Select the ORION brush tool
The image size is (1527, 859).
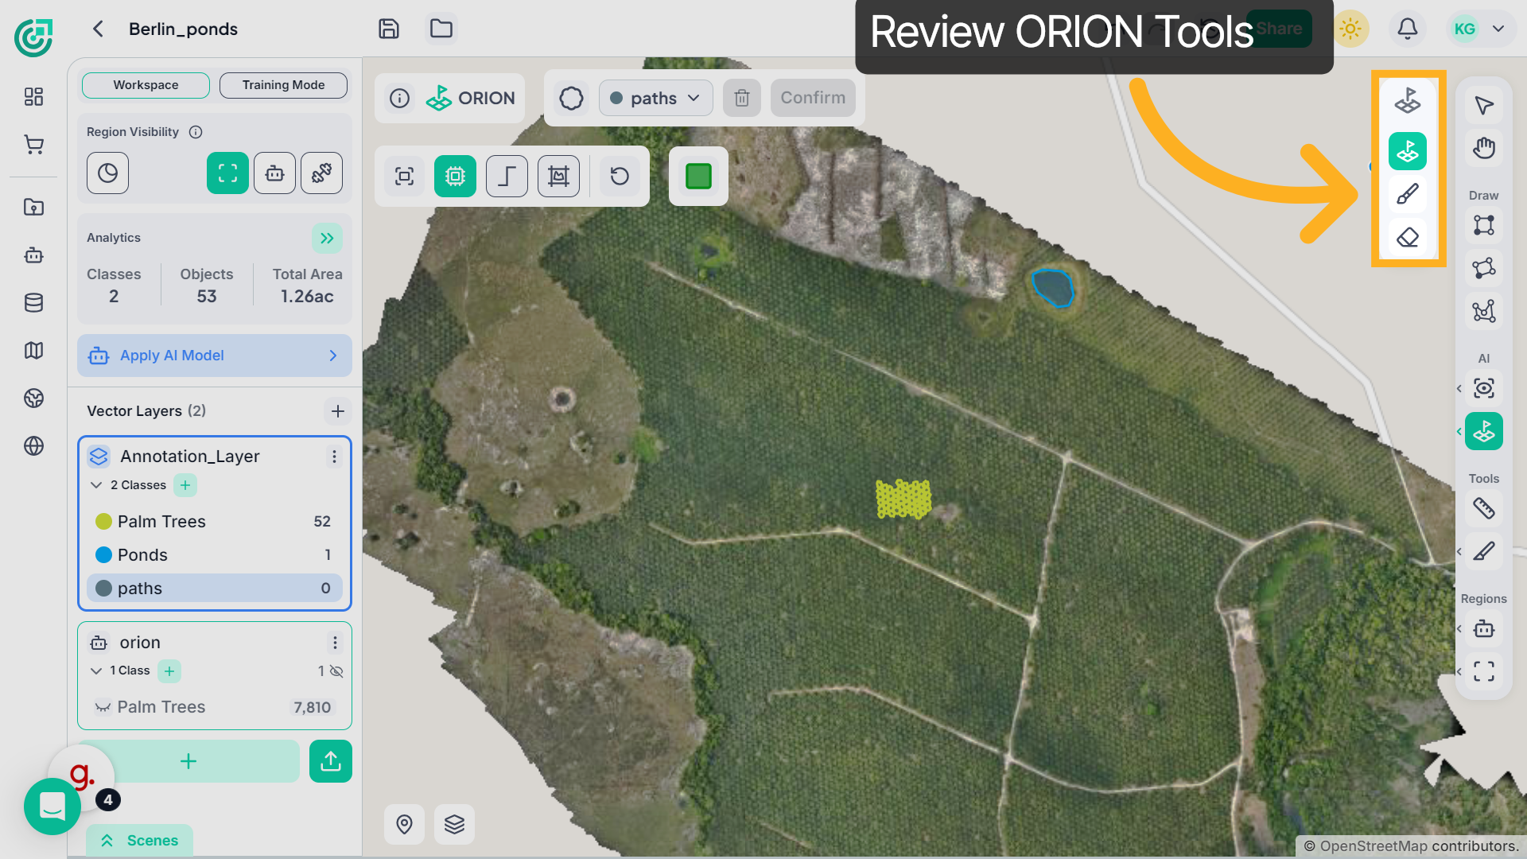(1408, 194)
